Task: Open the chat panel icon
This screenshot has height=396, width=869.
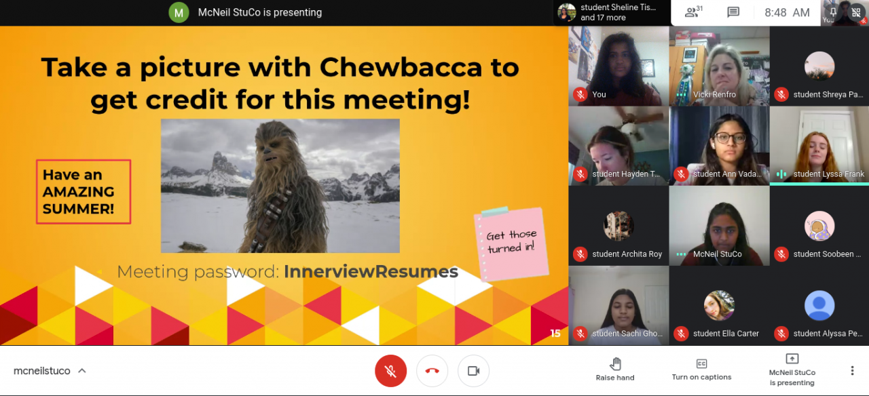Action: point(733,12)
